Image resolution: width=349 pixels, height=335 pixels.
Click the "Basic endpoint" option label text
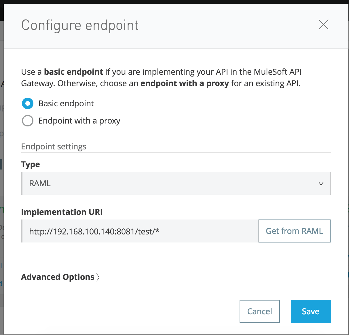pyautogui.click(x=66, y=103)
